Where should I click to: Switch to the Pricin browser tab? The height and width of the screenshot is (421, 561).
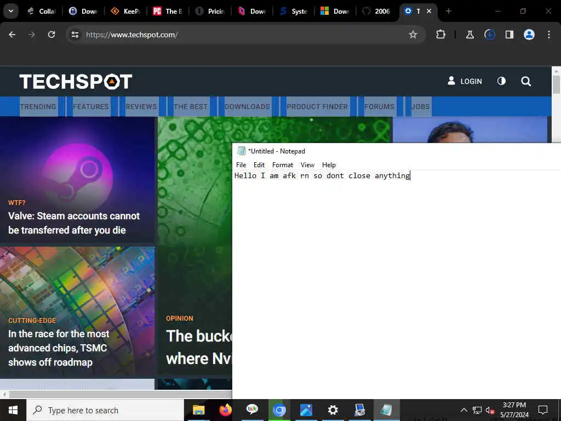point(210,11)
